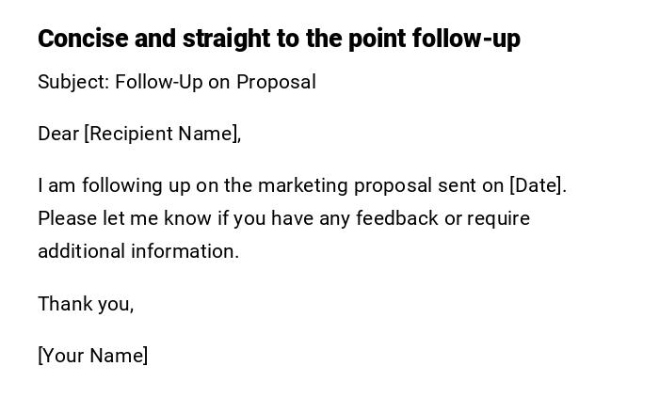The height and width of the screenshot is (414, 659).
Task: Click the word "know" in the body
Action: pos(187,218)
